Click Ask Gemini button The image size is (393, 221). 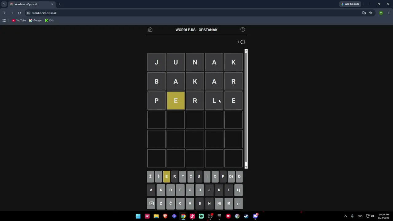tap(350, 4)
